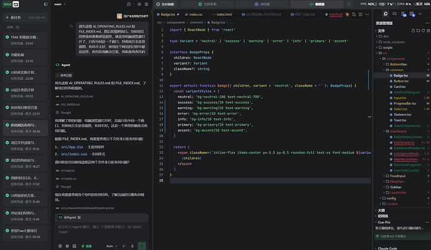Open the split editor icon in tab bar
The width and height of the screenshot is (431, 250).
(360, 14)
